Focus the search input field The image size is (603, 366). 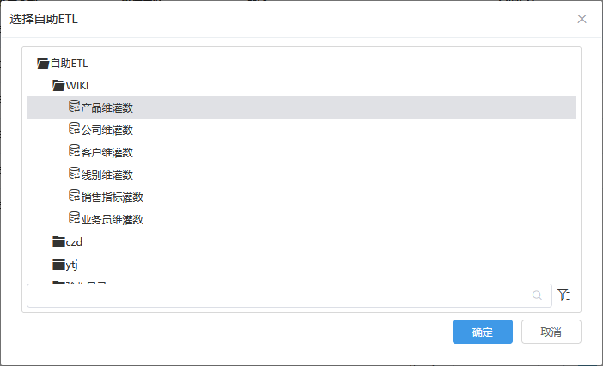(x=289, y=296)
